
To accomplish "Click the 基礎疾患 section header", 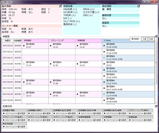I will pos(120,15).
